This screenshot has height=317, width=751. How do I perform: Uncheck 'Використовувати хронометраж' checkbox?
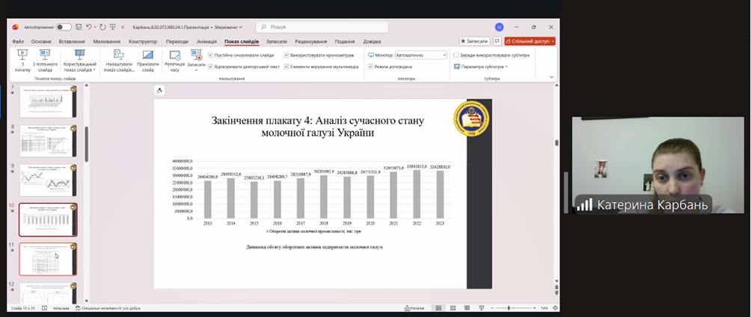286,55
